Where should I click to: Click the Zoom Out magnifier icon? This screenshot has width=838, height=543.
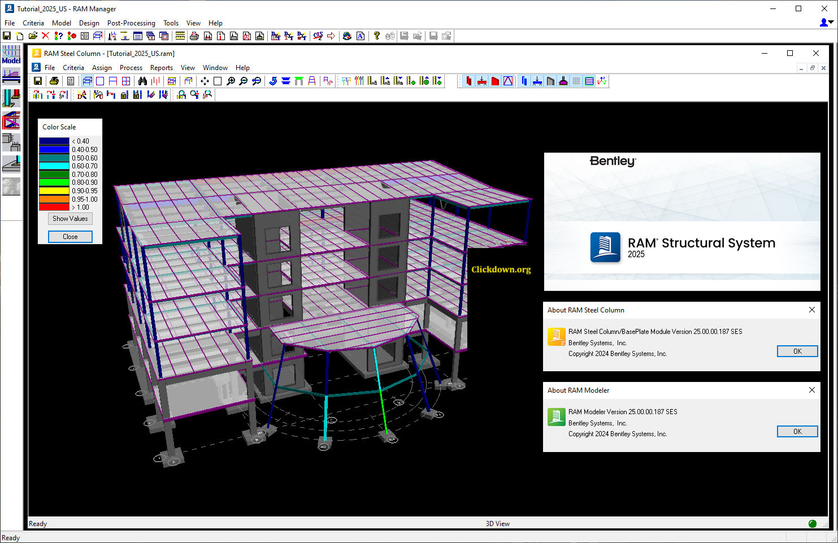click(x=243, y=81)
